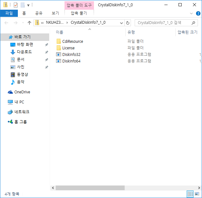Click the pin icon next to 사진

46,67
